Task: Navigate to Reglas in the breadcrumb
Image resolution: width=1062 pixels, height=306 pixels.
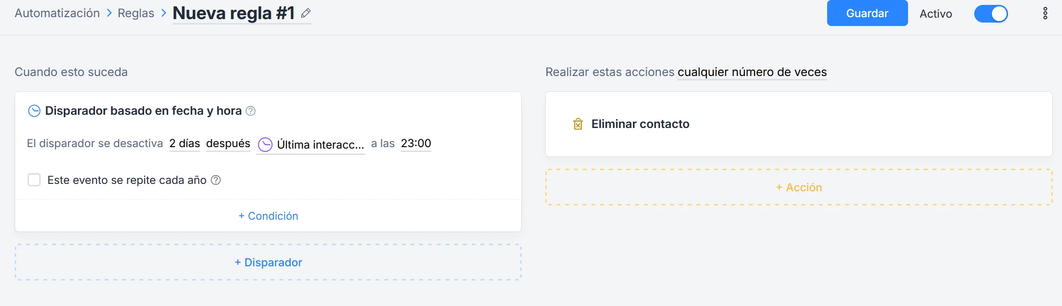Action: 136,13
